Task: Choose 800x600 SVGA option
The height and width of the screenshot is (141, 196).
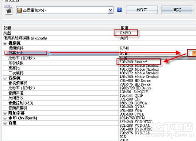Action: (x=132, y=114)
